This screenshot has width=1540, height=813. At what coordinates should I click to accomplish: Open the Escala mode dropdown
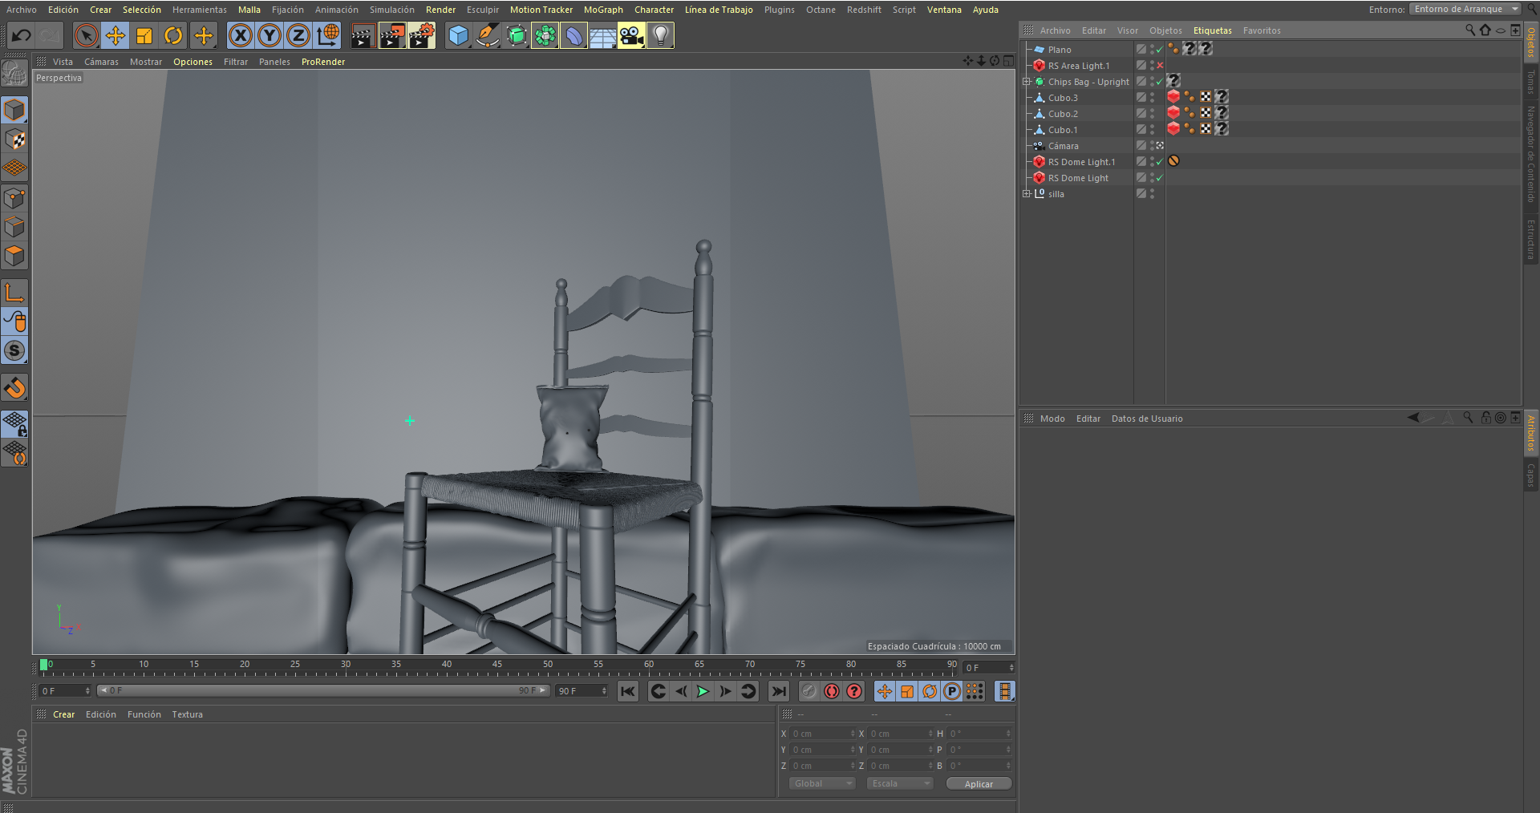900,783
